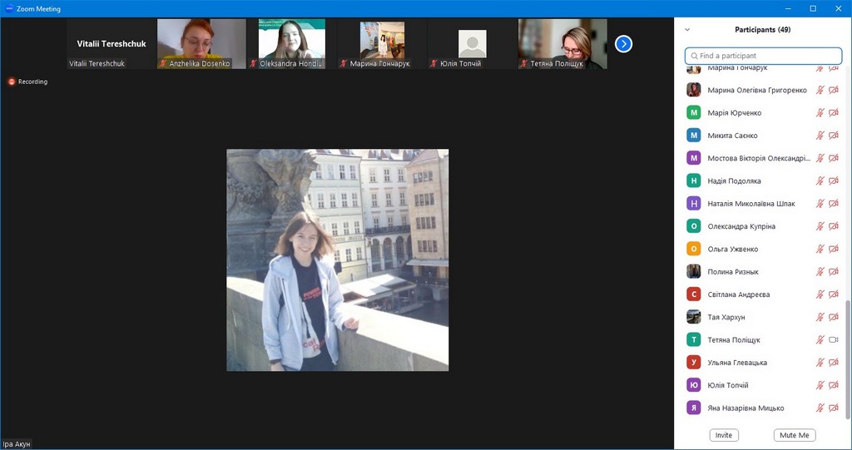Click the video-off icon for Микита Саєнко

tap(834, 136)
